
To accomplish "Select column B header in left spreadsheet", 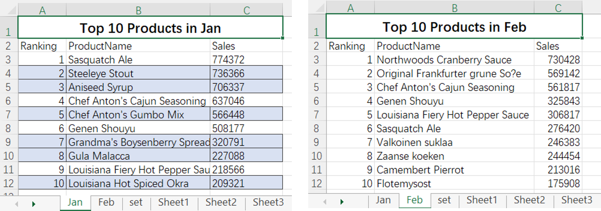I will [x=138, y=10].
